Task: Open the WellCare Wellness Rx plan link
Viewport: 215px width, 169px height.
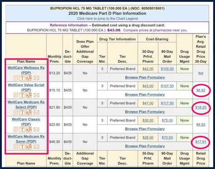Action: (26, 70)
